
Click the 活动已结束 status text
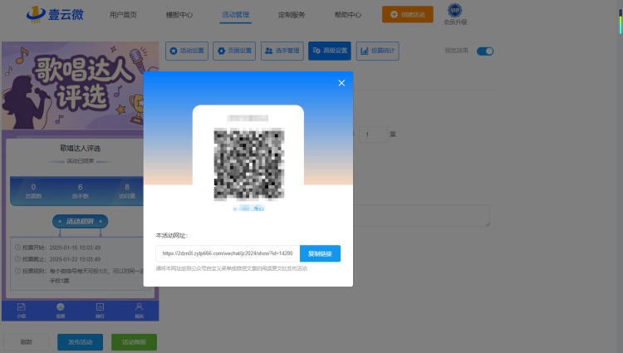[x=81, y=161]
